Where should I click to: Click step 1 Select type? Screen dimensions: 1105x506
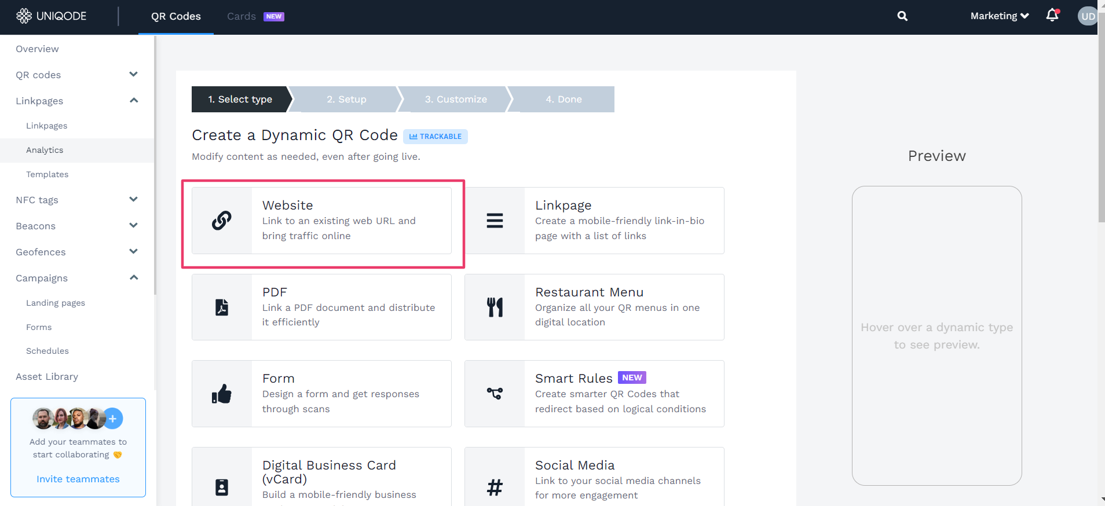(x=240, y=99)
